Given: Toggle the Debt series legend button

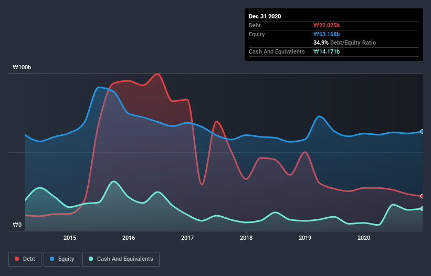Looking at the screenshot, I should (x=25, y=259).
